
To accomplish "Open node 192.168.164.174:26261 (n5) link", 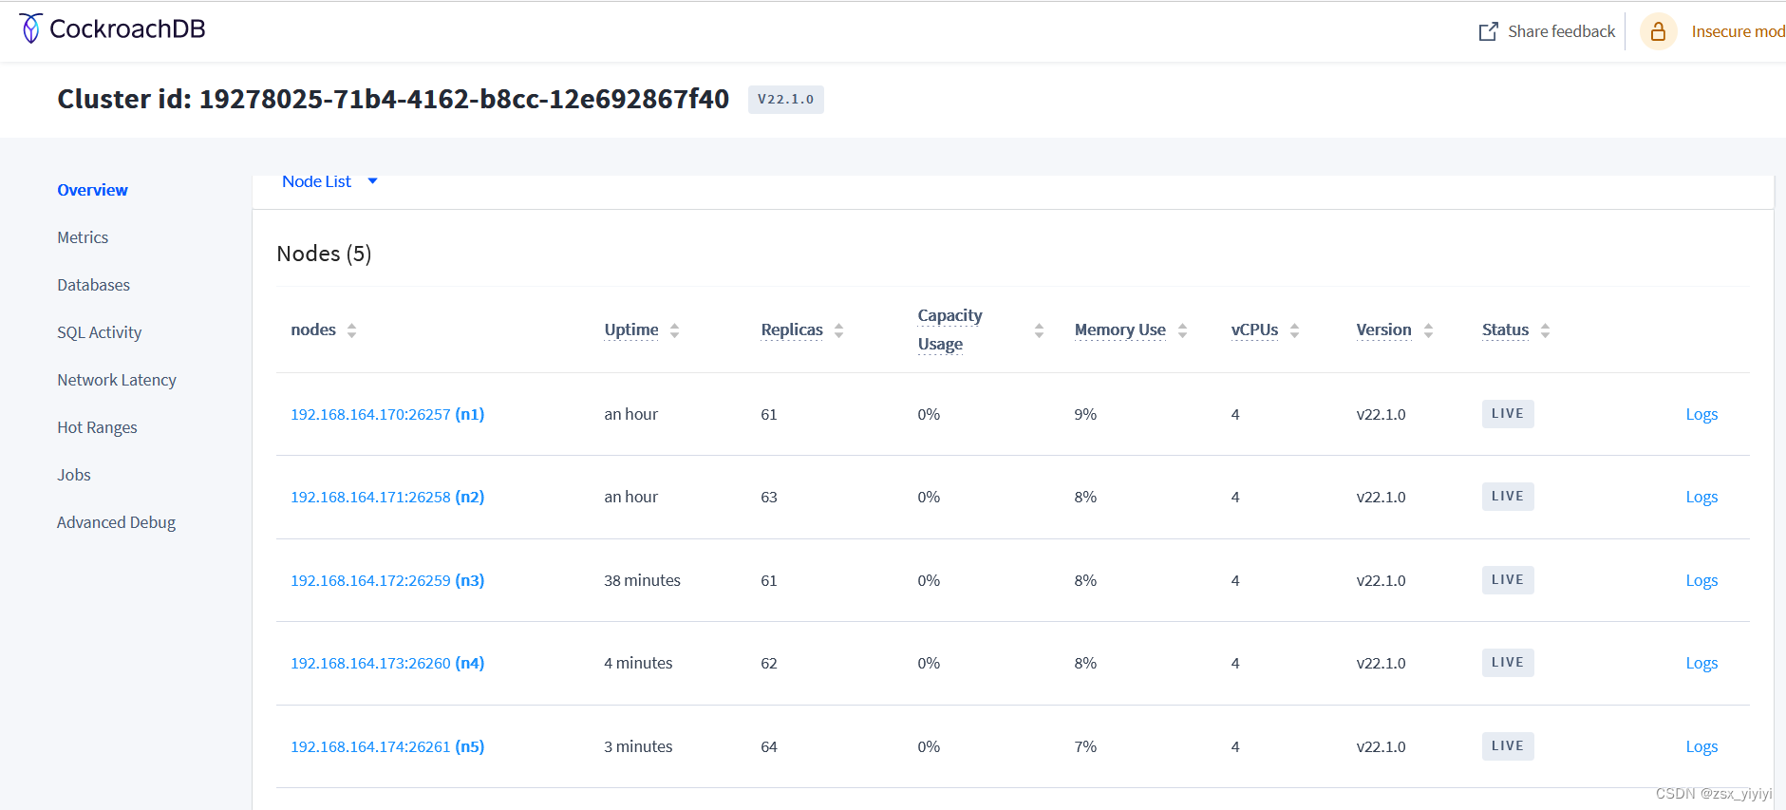I will (x=387, y=746).
